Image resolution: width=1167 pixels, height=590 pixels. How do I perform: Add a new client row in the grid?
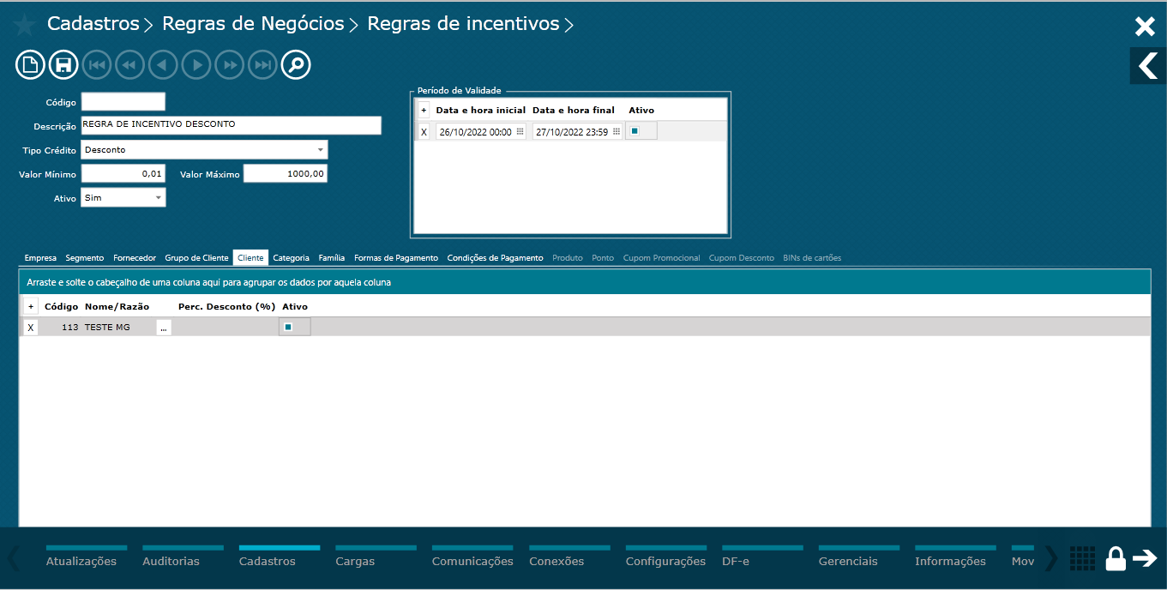(31, 306)
